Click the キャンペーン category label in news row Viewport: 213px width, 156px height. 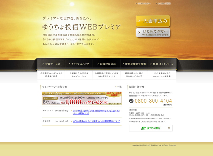point(48,111)
